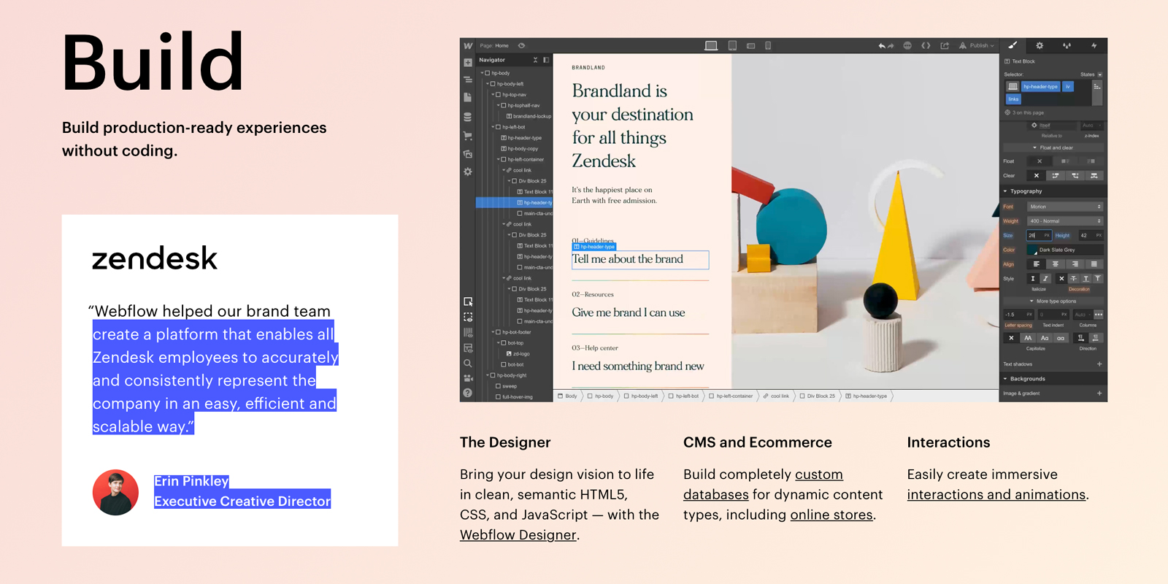Screen dimensions: 1168x584
Task: Align text center
Action: (x=1055, y=264)
